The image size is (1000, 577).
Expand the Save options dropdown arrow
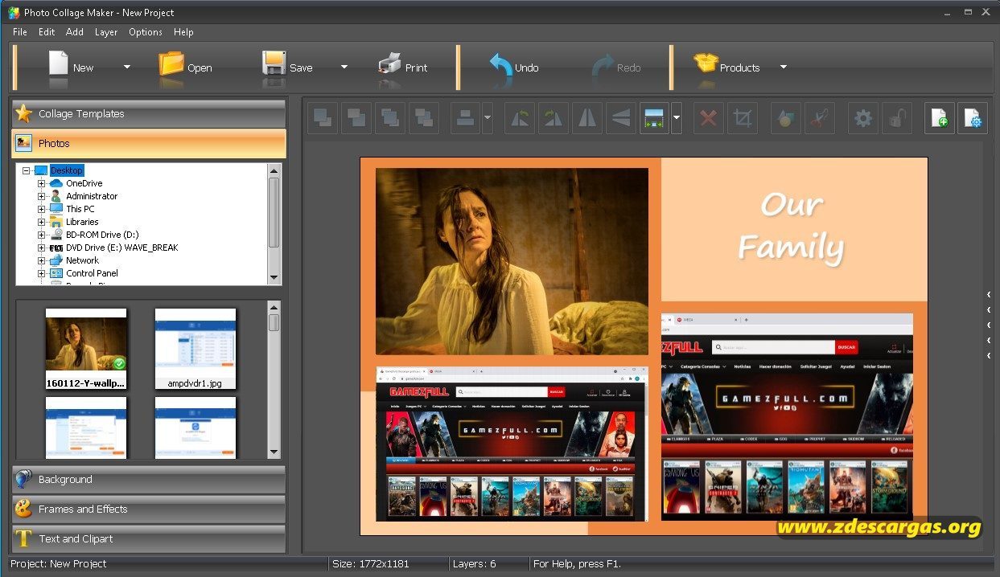344,68
